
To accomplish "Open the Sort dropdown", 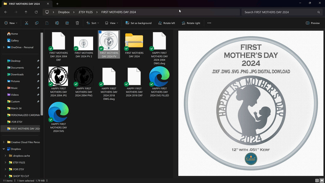I will [x=93, y=23].
